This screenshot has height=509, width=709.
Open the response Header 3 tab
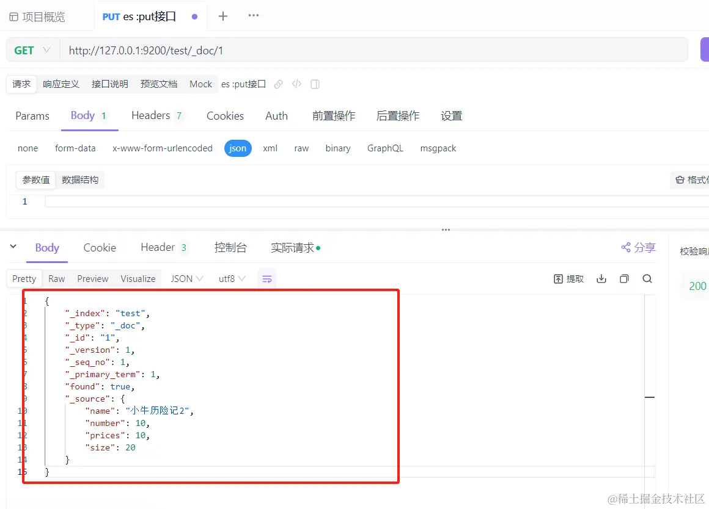[164, 248]
